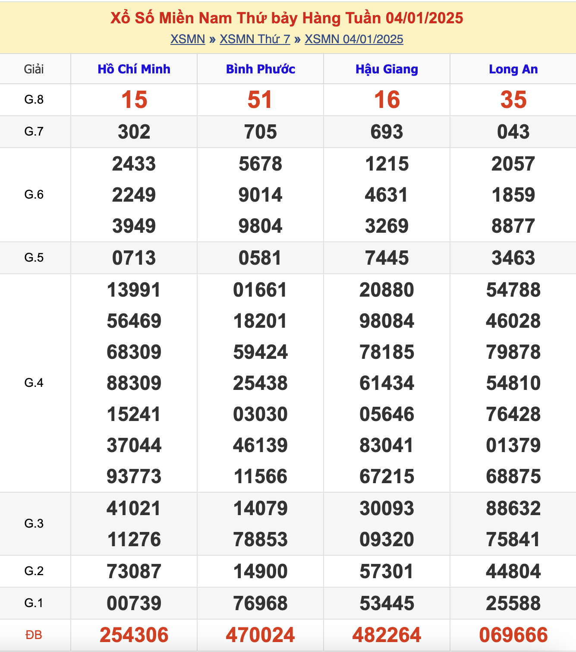Open the Hậu Giang province link
The image size is (576, 652).
point(387,69)
